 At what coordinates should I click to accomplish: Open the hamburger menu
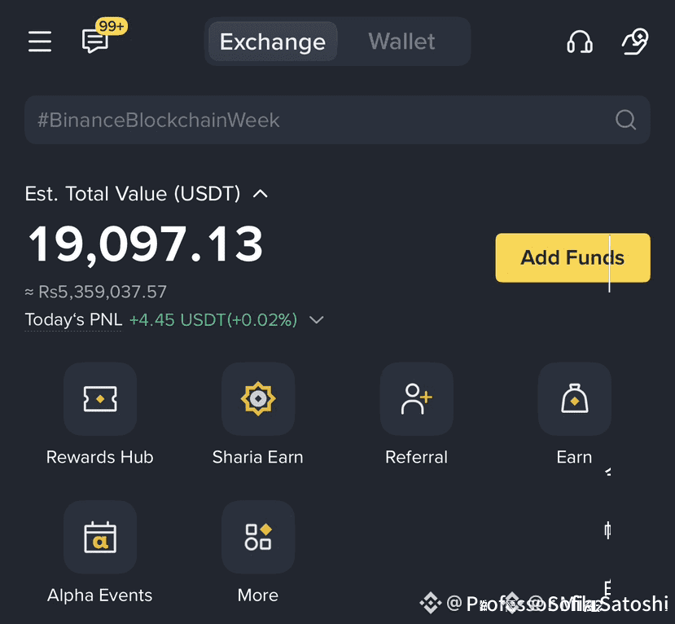(x=40, y=42)
